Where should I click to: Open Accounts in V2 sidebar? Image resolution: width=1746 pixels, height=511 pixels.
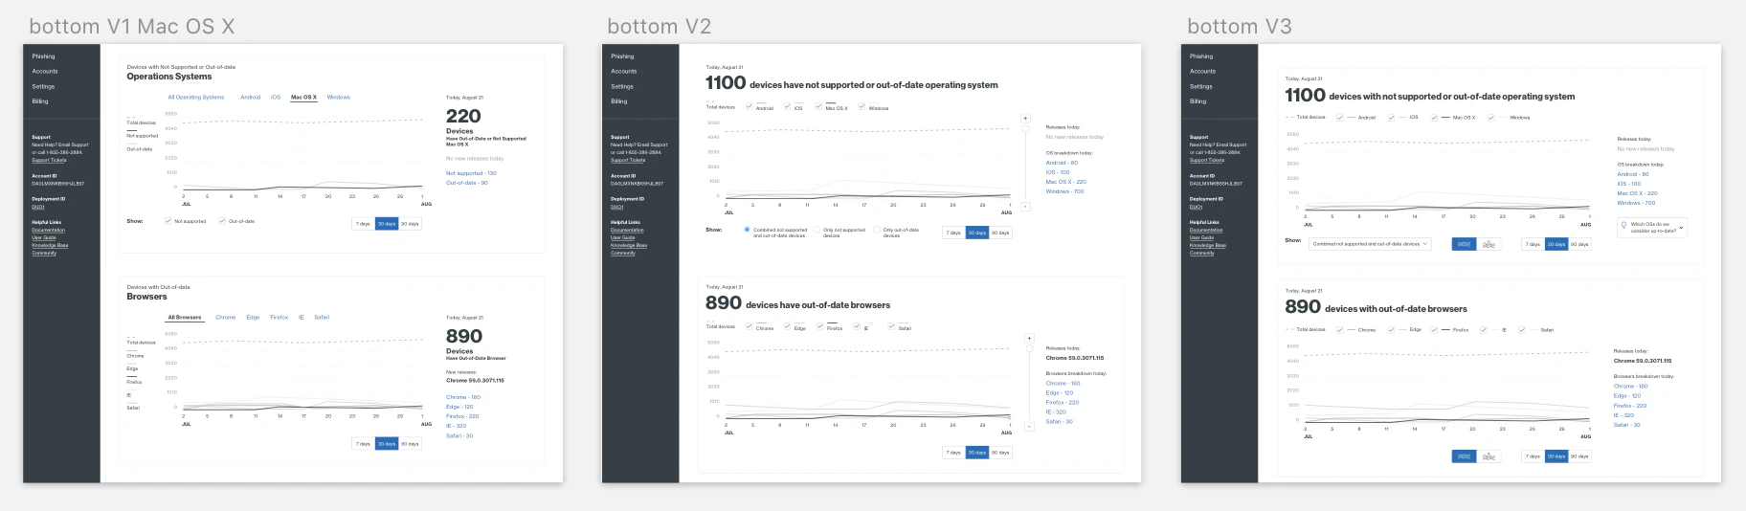pos(624,71)
